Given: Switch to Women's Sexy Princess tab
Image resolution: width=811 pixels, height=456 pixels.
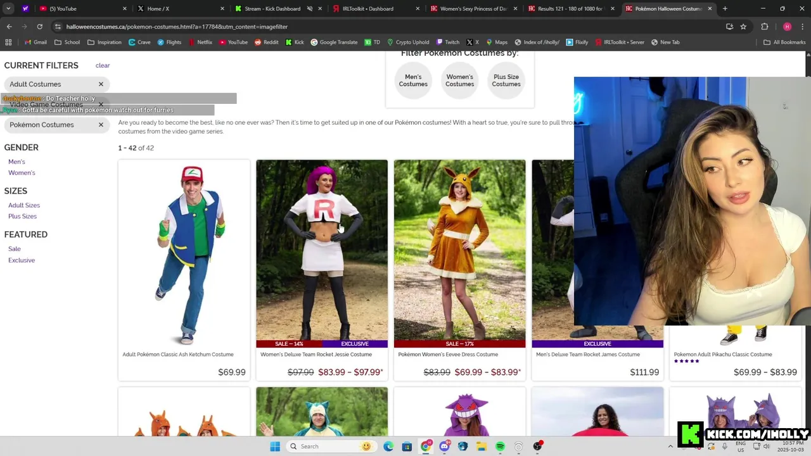Looking at the screenshot, I should 473,9.
